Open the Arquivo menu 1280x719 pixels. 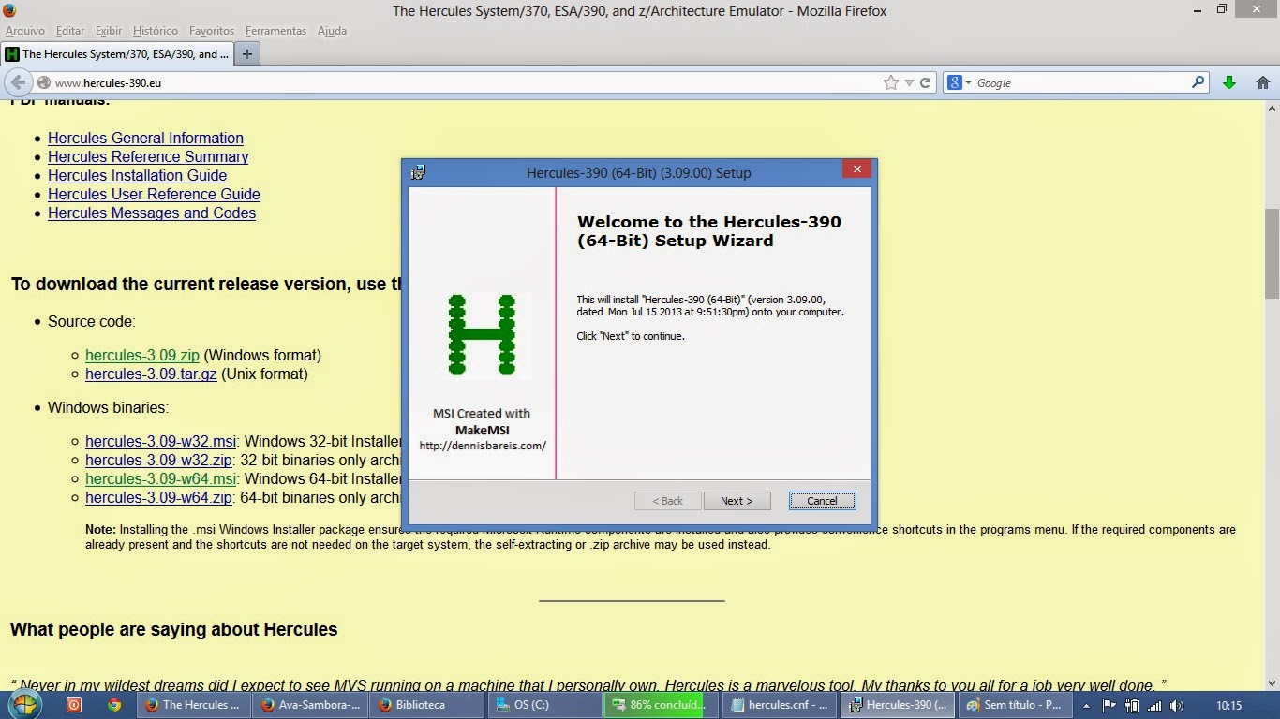coord(24,31)
